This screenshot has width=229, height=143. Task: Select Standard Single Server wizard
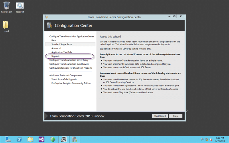pos(70,44)
